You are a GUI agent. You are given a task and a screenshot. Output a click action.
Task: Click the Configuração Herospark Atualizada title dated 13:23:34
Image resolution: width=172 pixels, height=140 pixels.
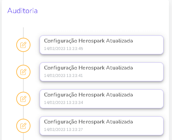88,95
